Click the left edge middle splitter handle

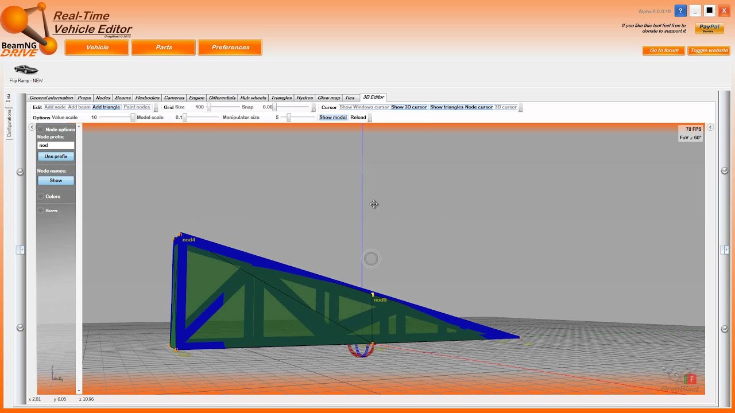click(x=20, y=250)
